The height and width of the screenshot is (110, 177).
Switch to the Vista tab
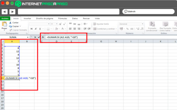97,19
